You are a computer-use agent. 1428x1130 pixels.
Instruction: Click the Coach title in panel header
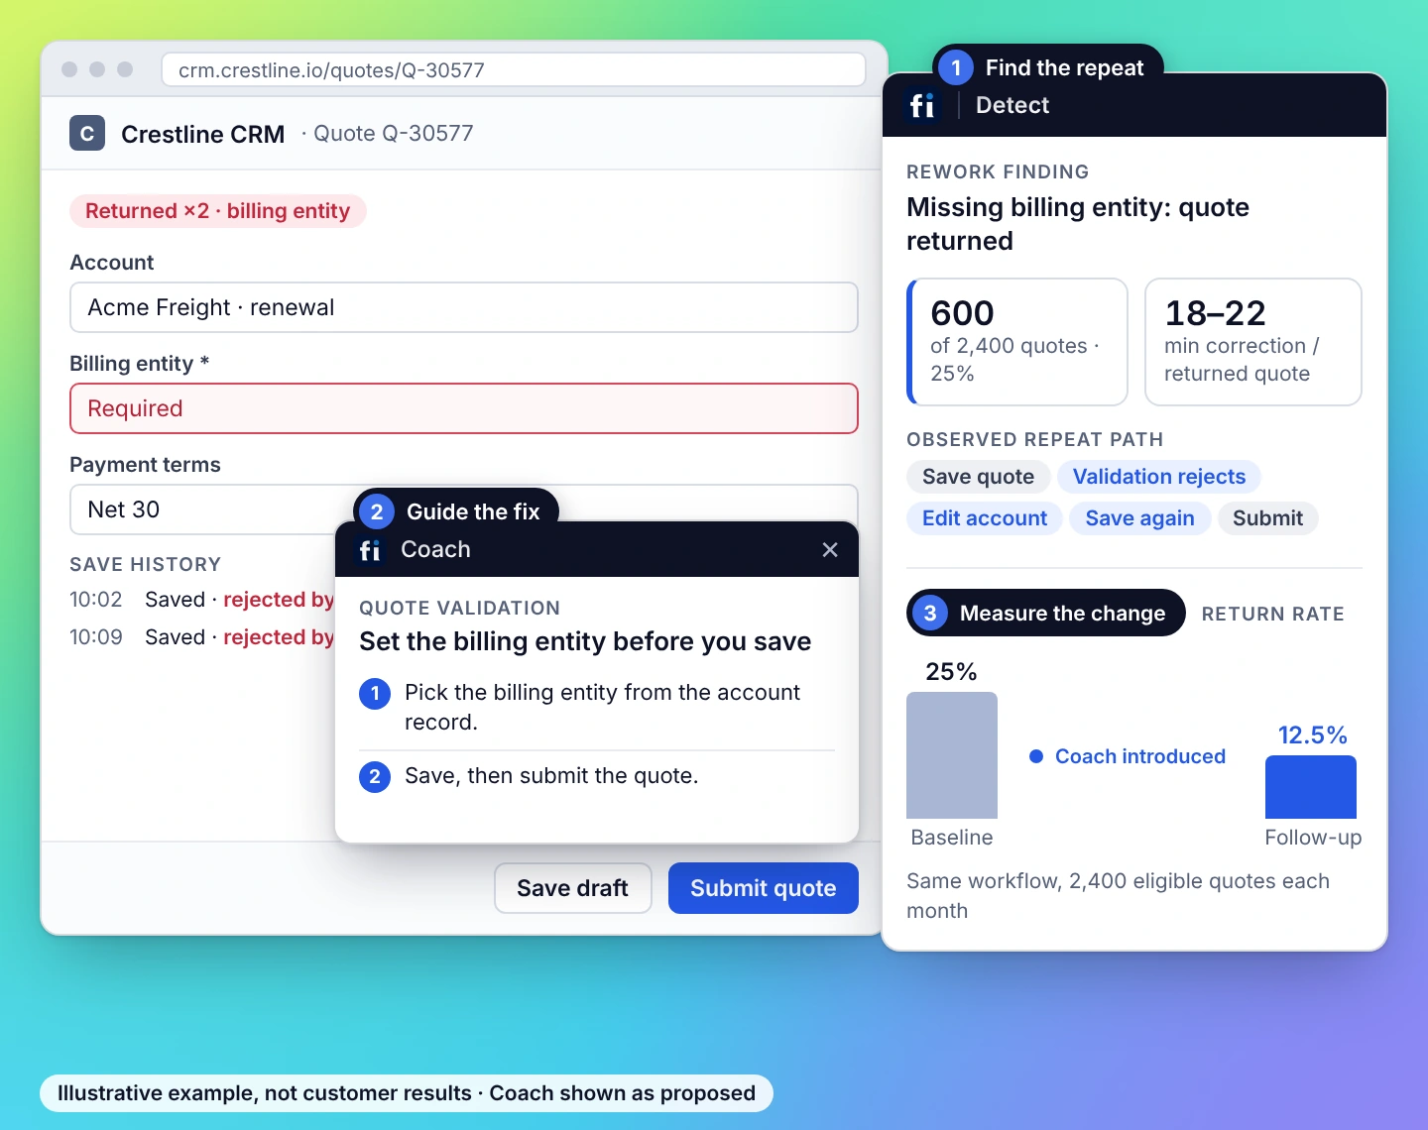pyautogui.click(x=435, y=549)
